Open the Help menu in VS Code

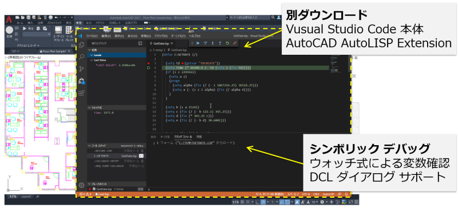click(195, 36)
